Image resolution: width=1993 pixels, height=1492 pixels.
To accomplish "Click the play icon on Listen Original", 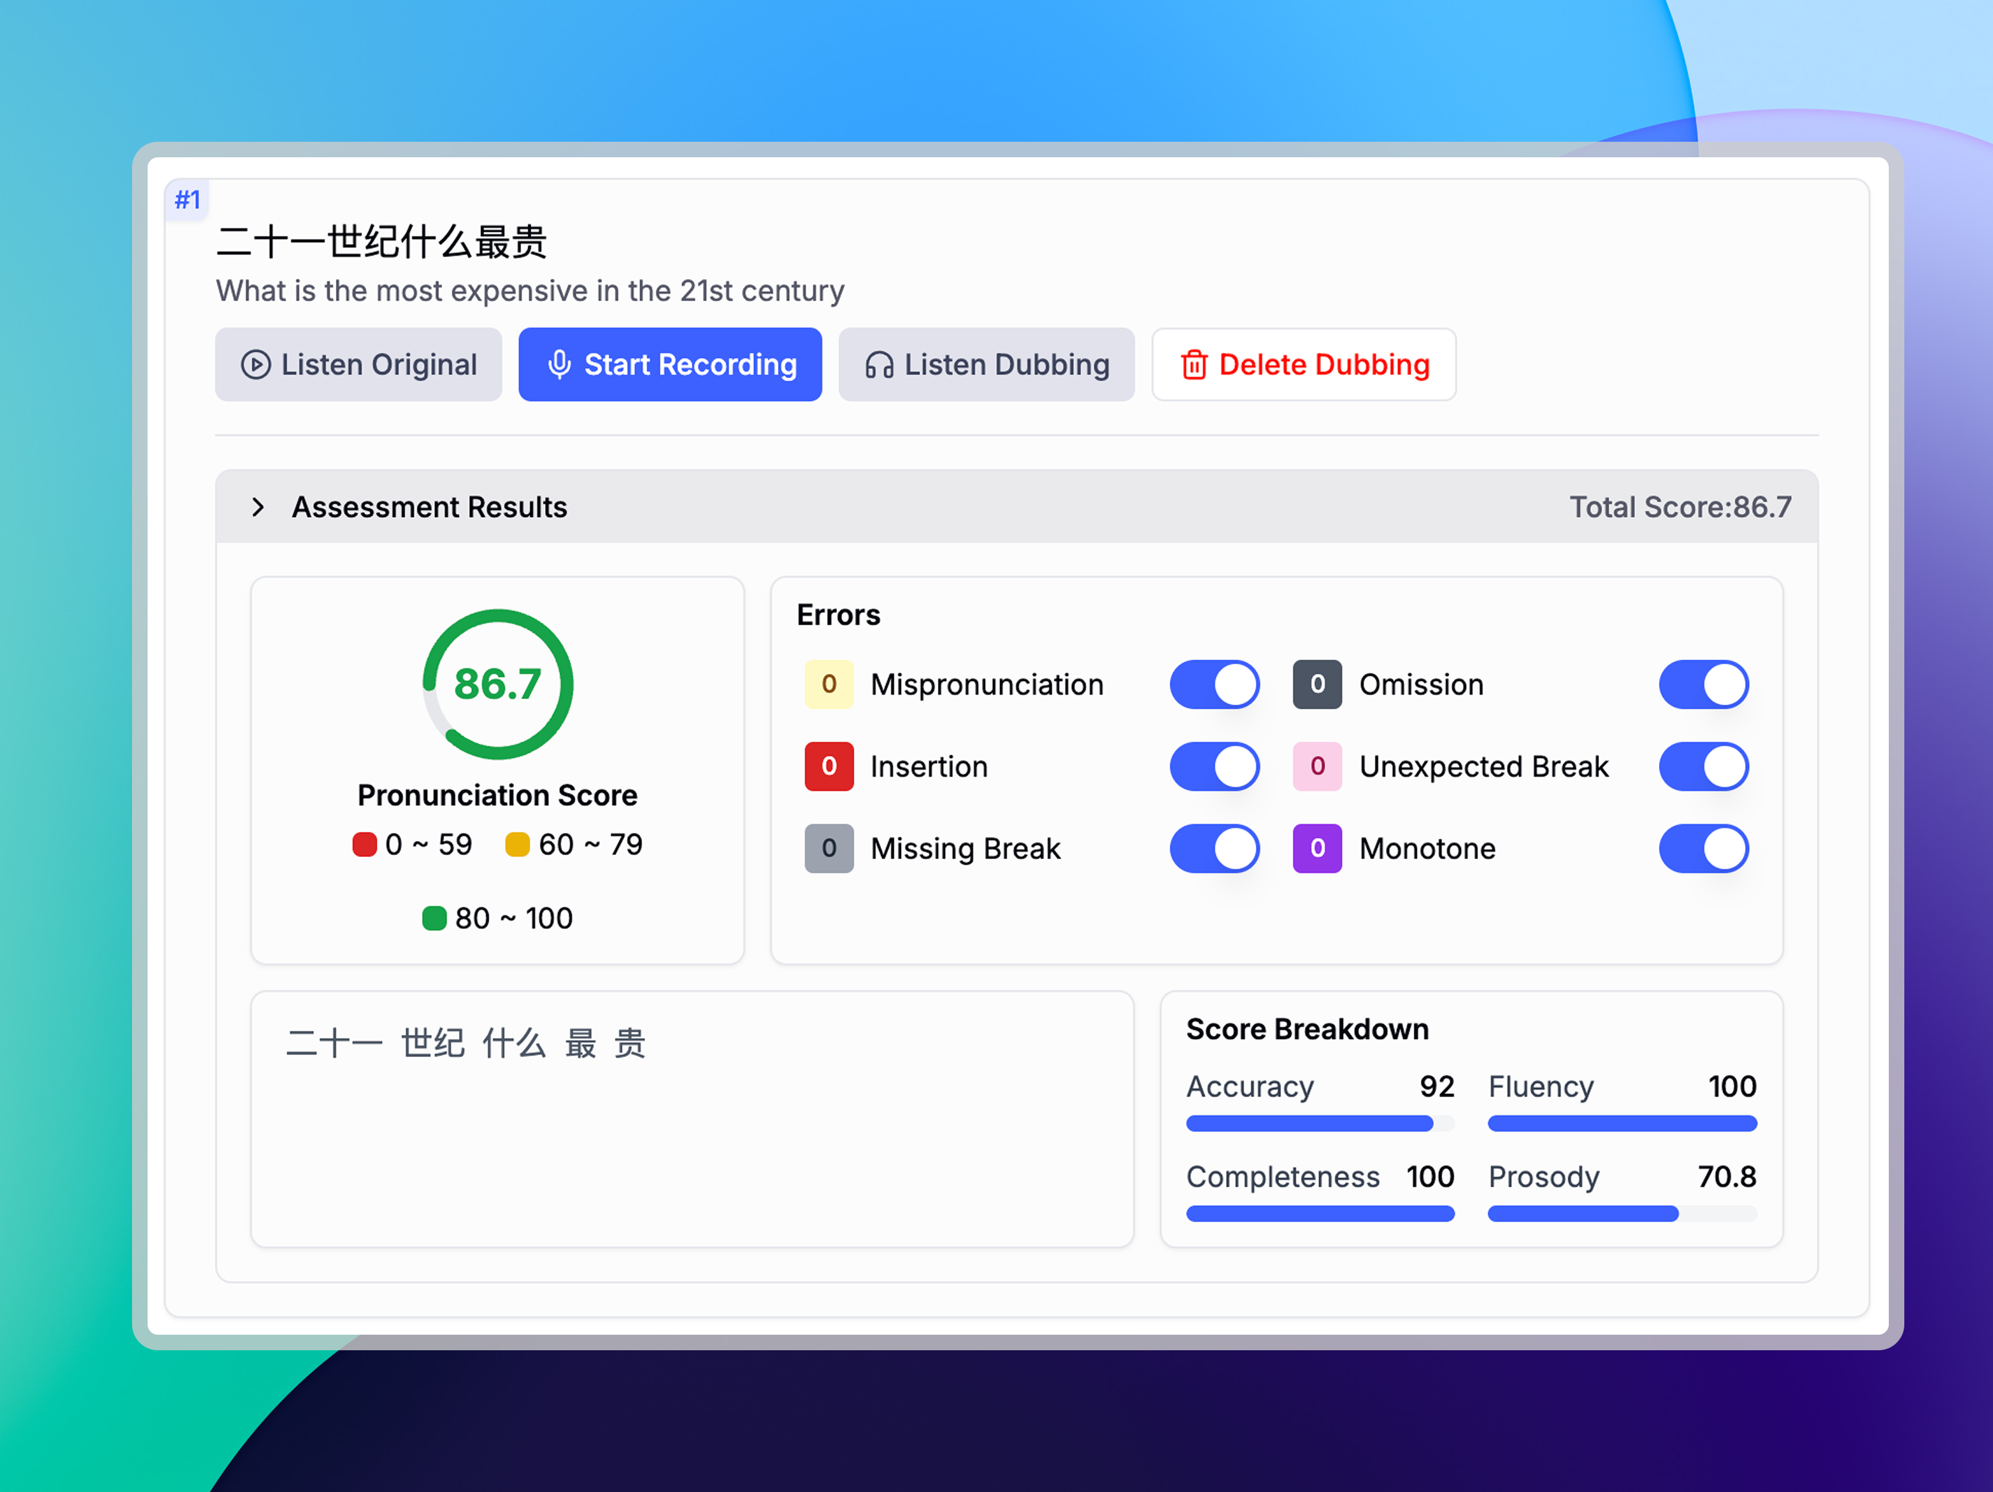I will [256, 364].
